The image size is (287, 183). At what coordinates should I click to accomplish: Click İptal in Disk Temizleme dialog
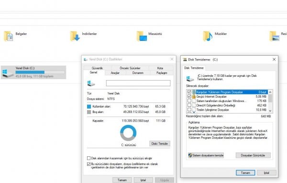pyautogui.click(x=266, y=173)
